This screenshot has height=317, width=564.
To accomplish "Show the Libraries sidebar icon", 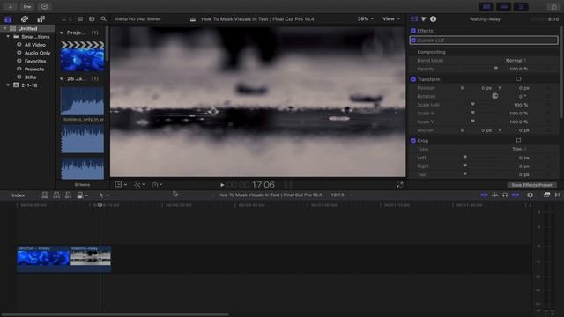I will point(8,19).
